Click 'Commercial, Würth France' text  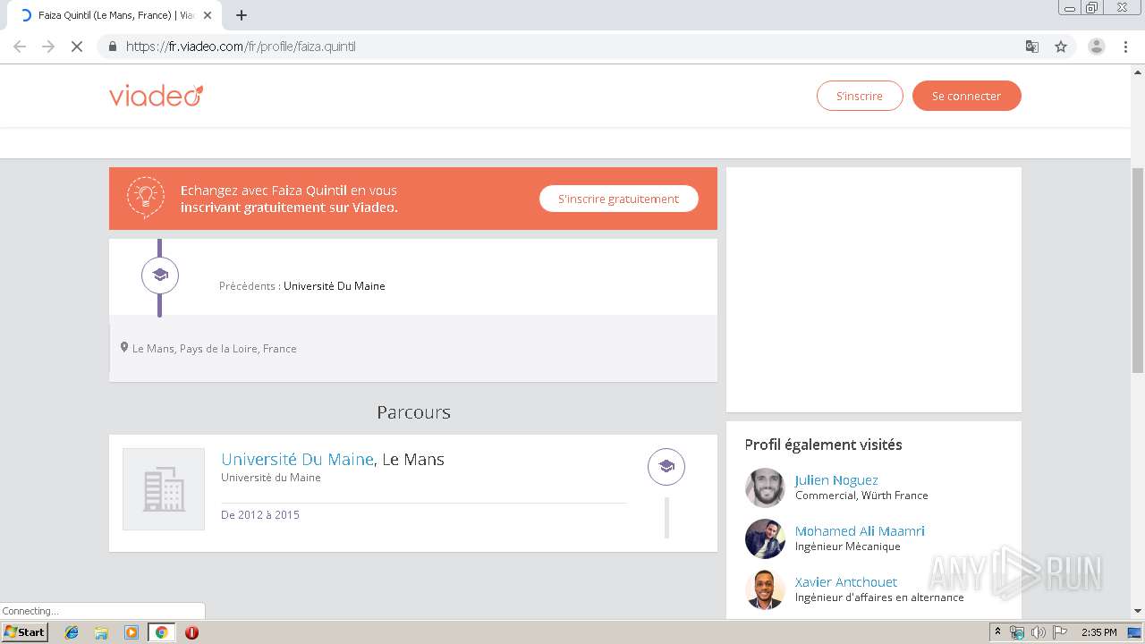click(861, 496)
